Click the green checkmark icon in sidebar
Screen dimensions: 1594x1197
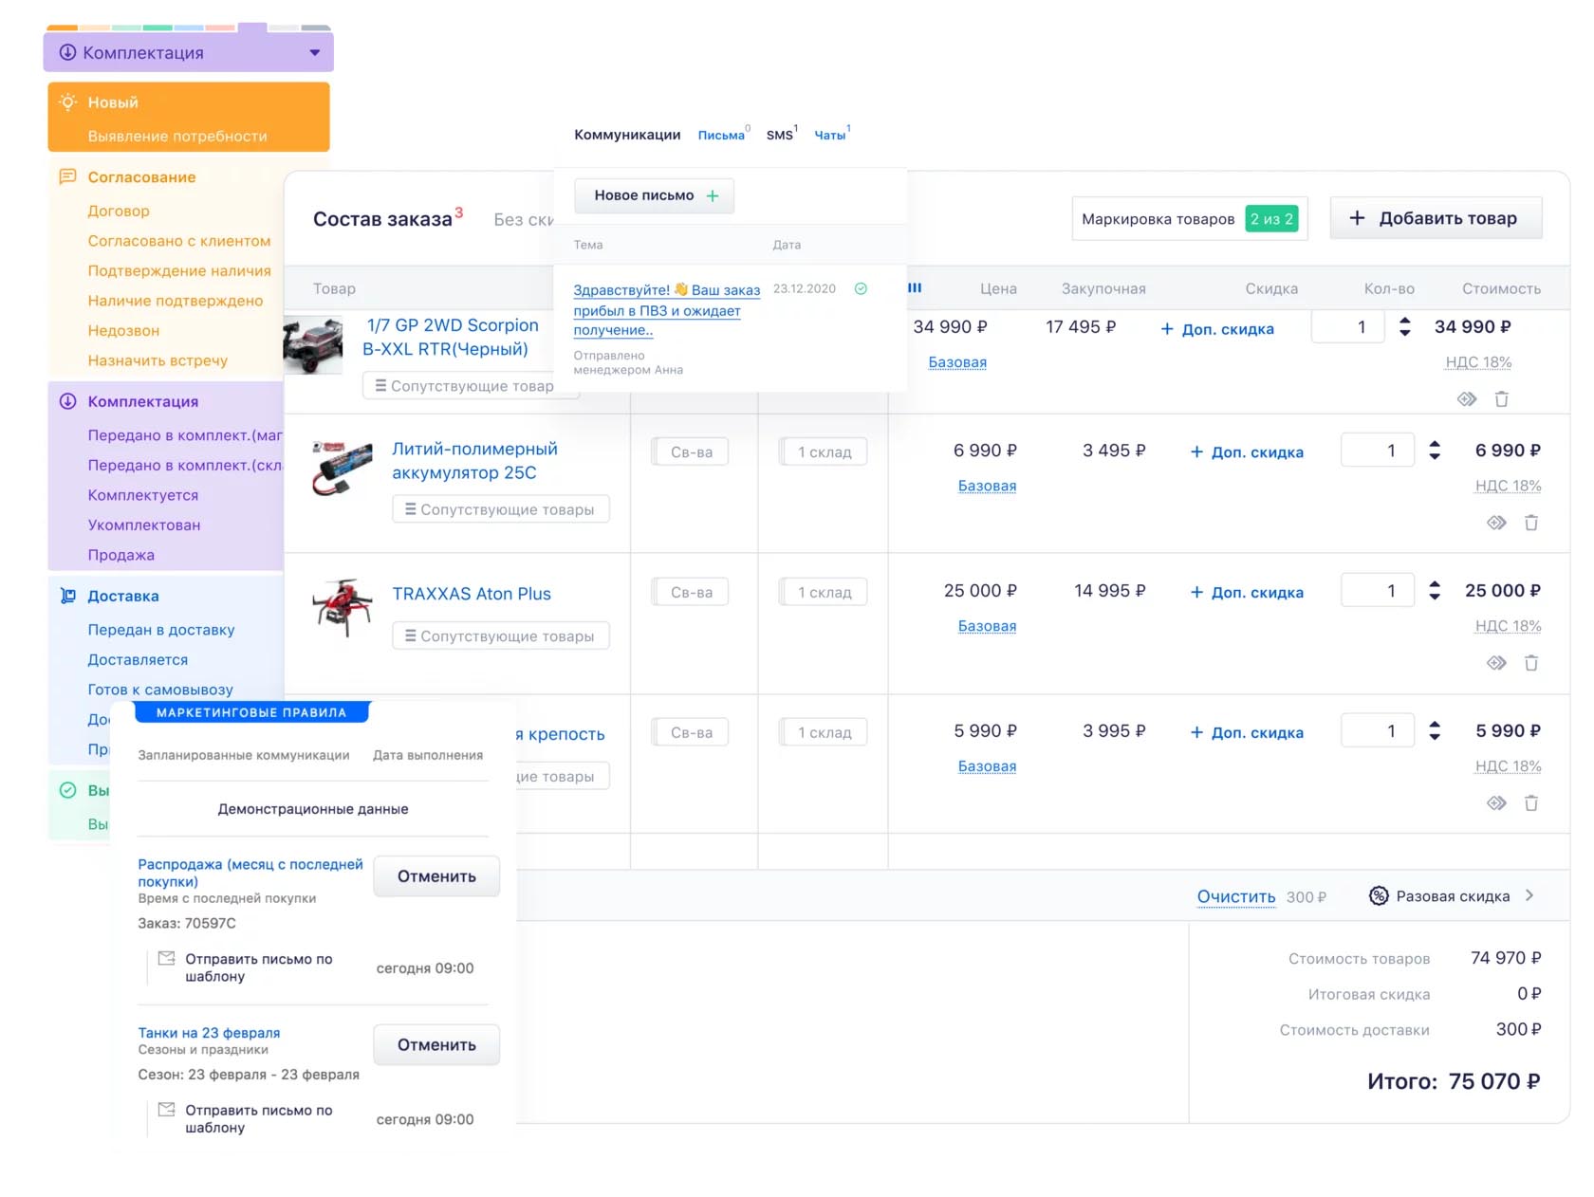(67, 790)
